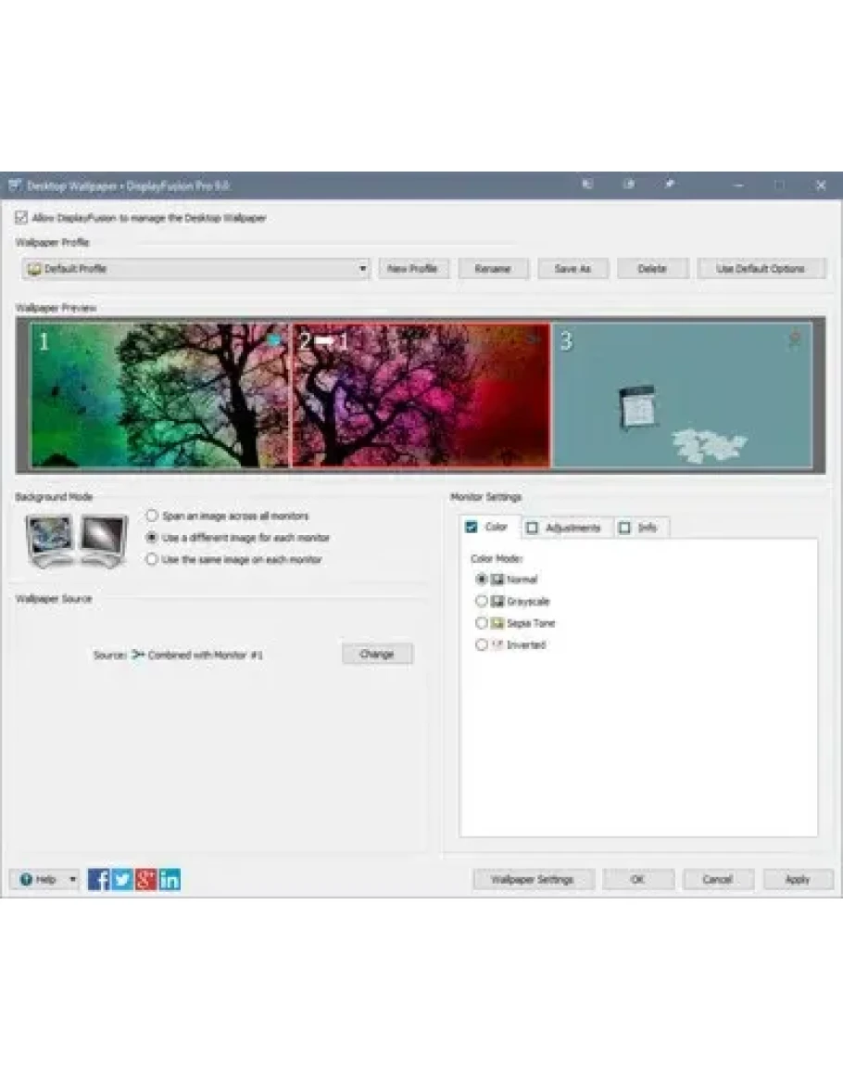This screenshot has width=843, height=1071.
Task: Click the Twitter icon
Action: tap(122, 879)
